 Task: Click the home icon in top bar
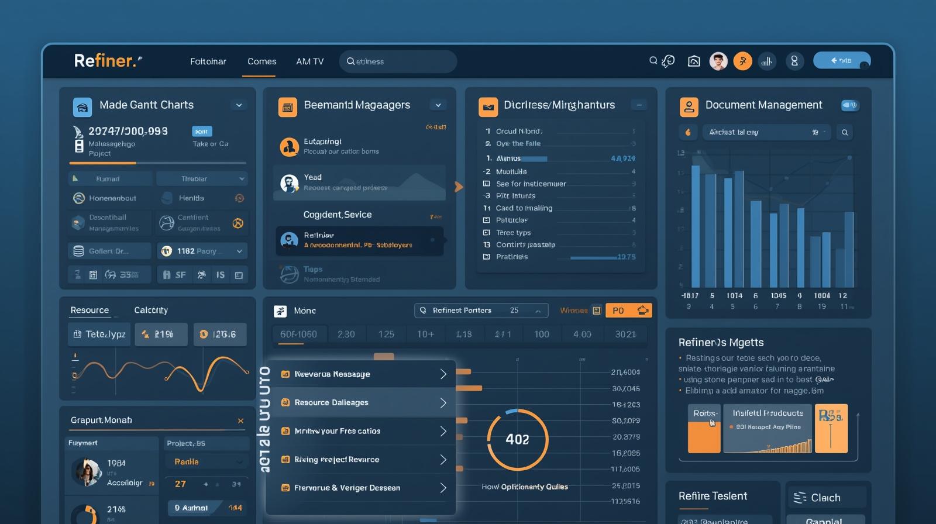point(694,61)
